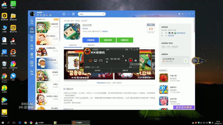Click the 58% floating accelerator ball

coord(195,61)
